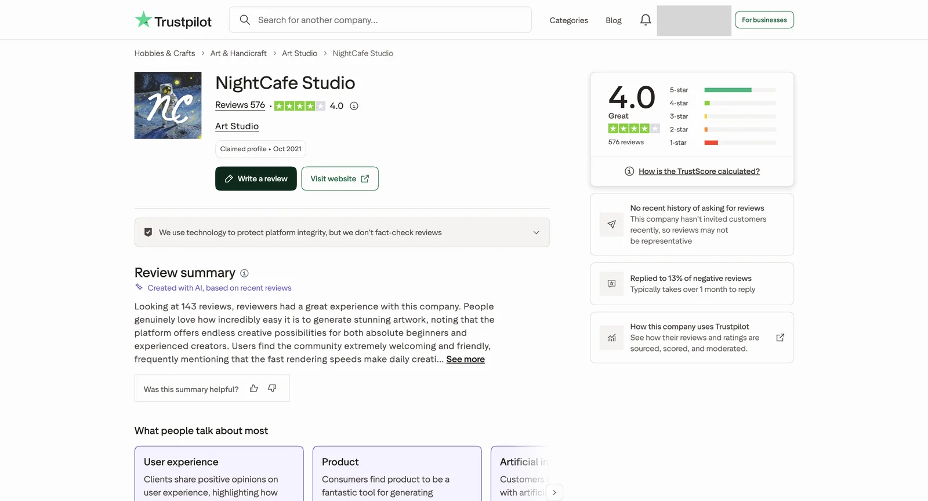The width and height of the screenshot is (928, 501).
Task: Click the green star rating under 4.0 Great
Action: click(634, 129)
